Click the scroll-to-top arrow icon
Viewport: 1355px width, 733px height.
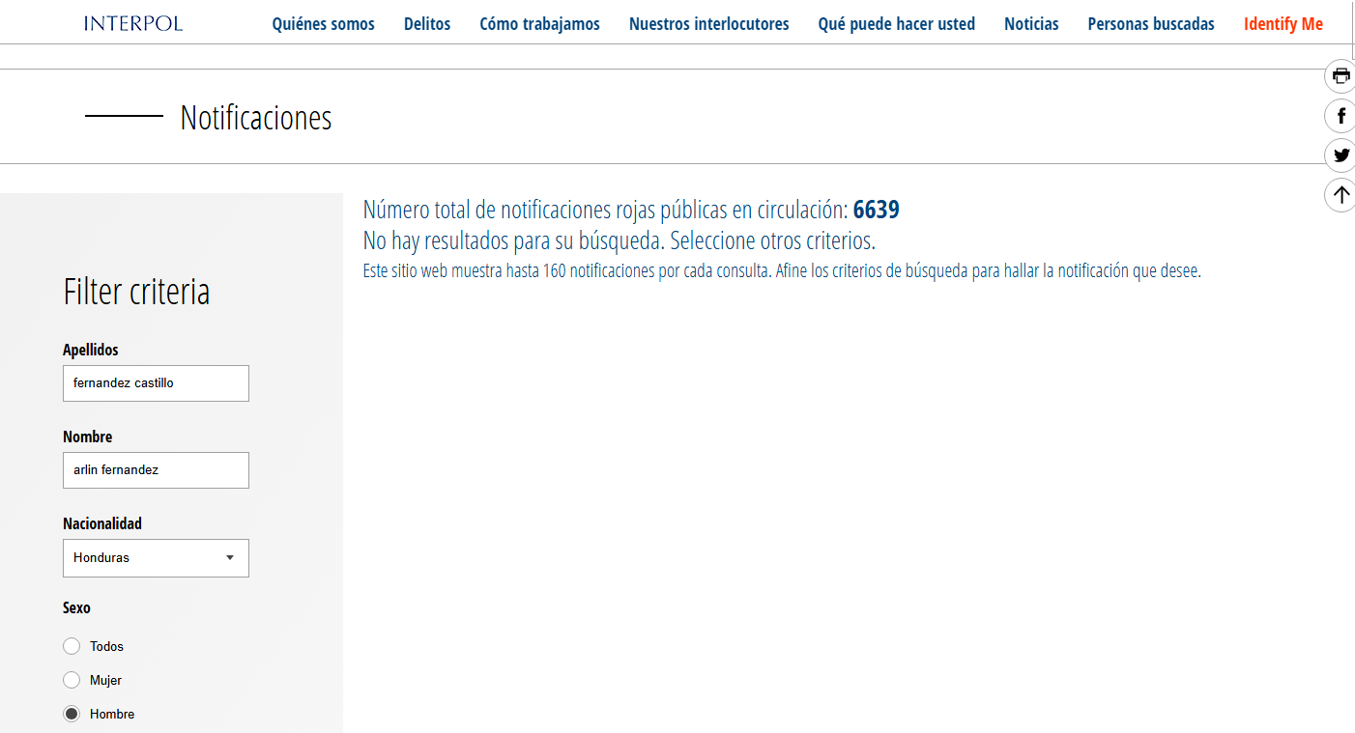click(x=1341, y=195)
